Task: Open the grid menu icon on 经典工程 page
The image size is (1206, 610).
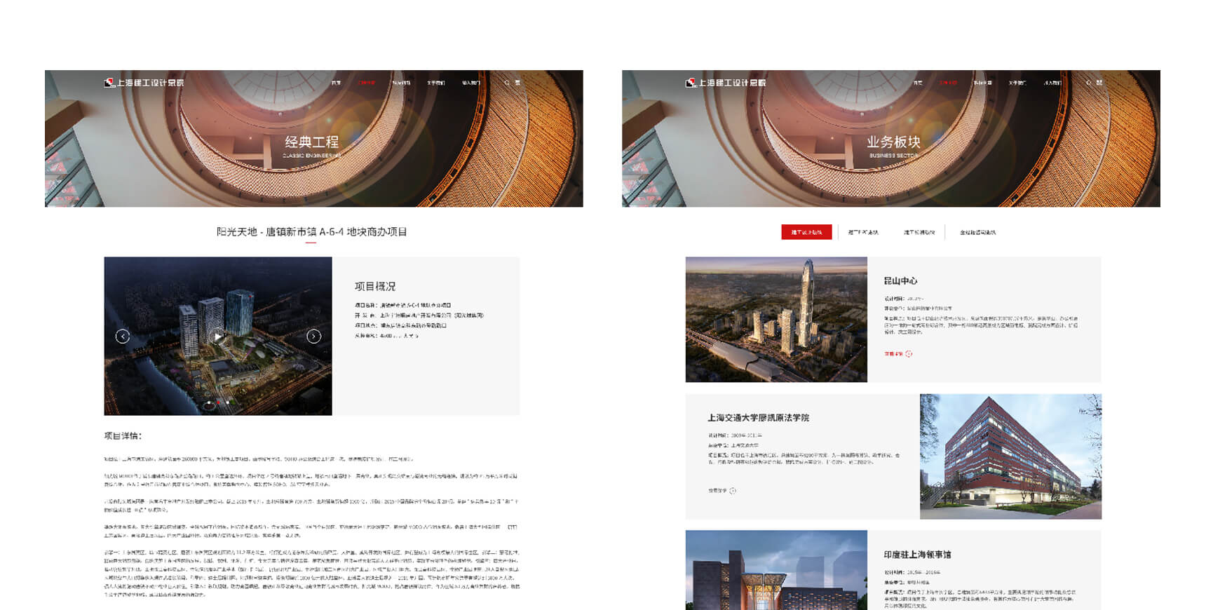Action: click(x=517, y=83)
